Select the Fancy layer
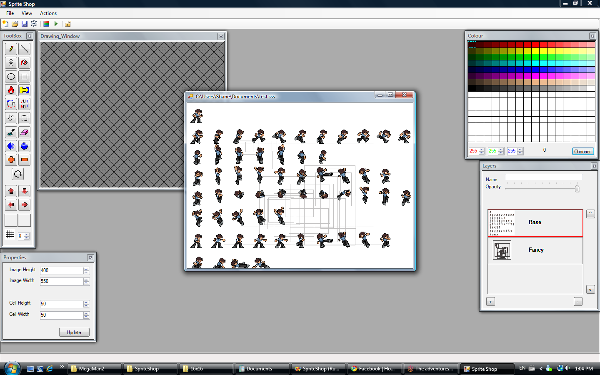600x375 pixels. 535,250
